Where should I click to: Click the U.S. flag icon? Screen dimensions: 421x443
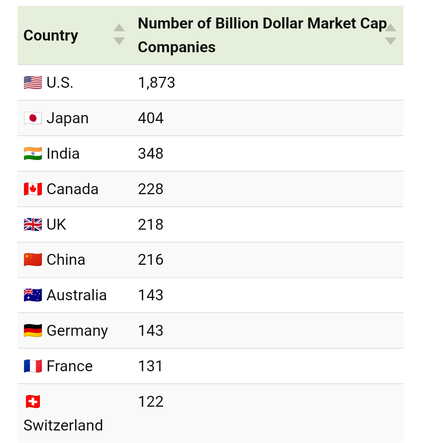coord(33,83)
